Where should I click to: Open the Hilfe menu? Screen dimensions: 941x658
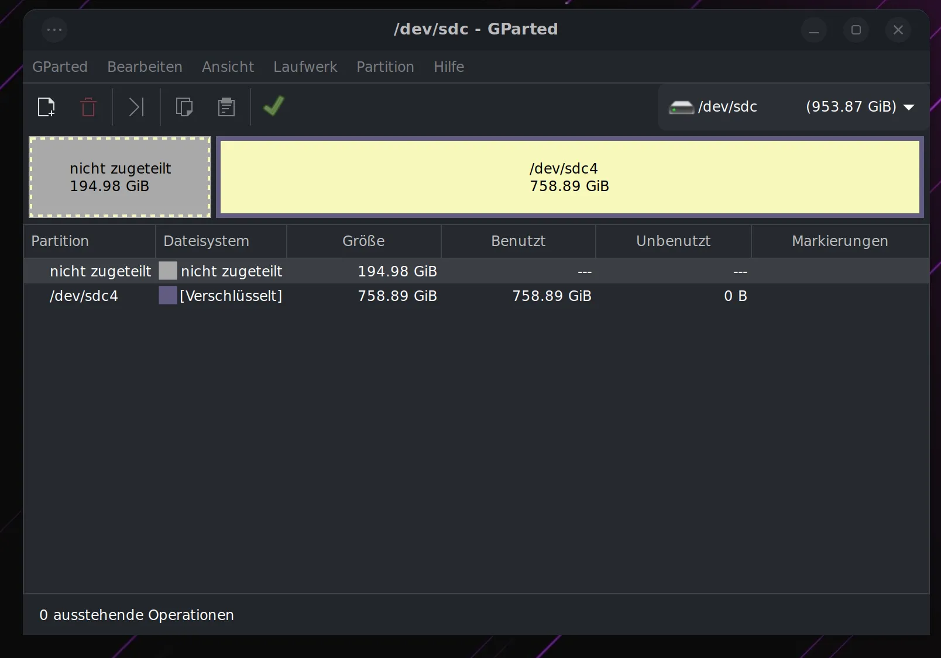[x=448, y=67]
